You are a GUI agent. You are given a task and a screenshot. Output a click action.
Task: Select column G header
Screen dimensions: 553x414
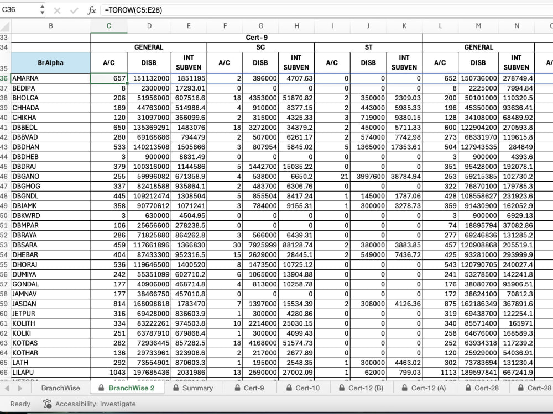[260, 26]
